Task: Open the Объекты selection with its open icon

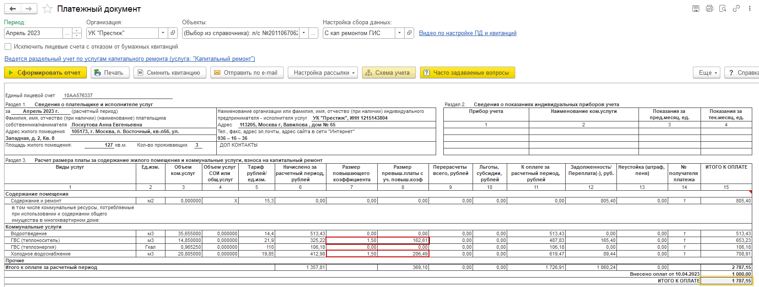Action: [313, 33]
